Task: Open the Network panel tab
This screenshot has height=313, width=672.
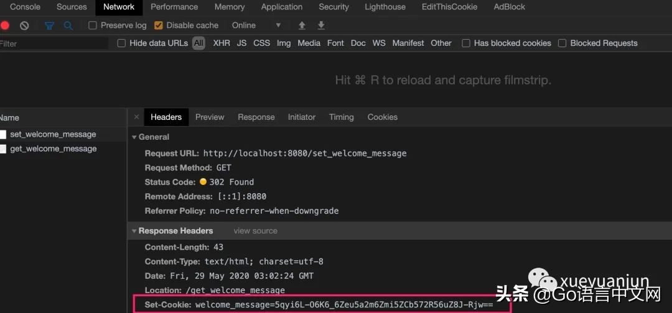Action: tap(119, 7)
